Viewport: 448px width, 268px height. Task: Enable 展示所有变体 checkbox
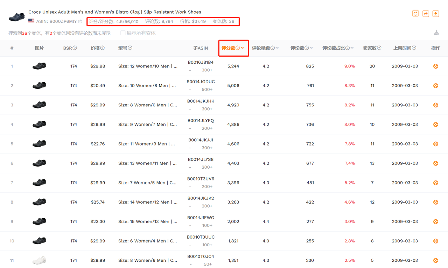click(123, 33)
